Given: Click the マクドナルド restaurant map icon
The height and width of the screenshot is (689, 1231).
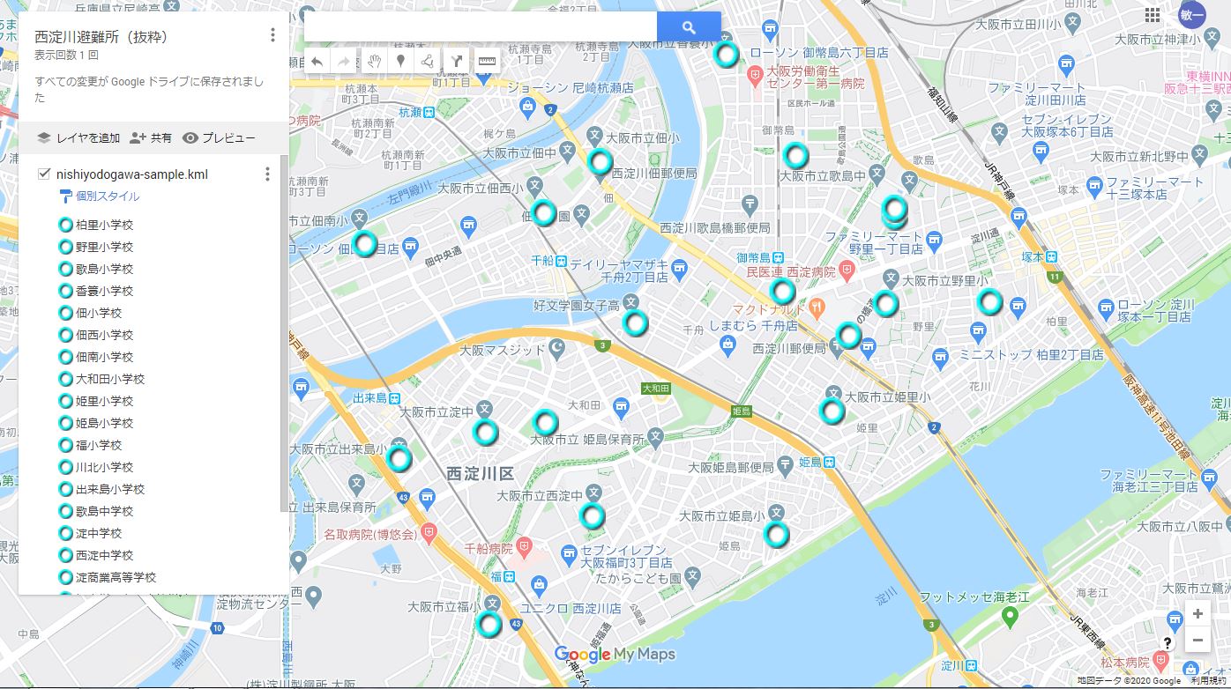Looking at the screenshot, I should [817, 309].
